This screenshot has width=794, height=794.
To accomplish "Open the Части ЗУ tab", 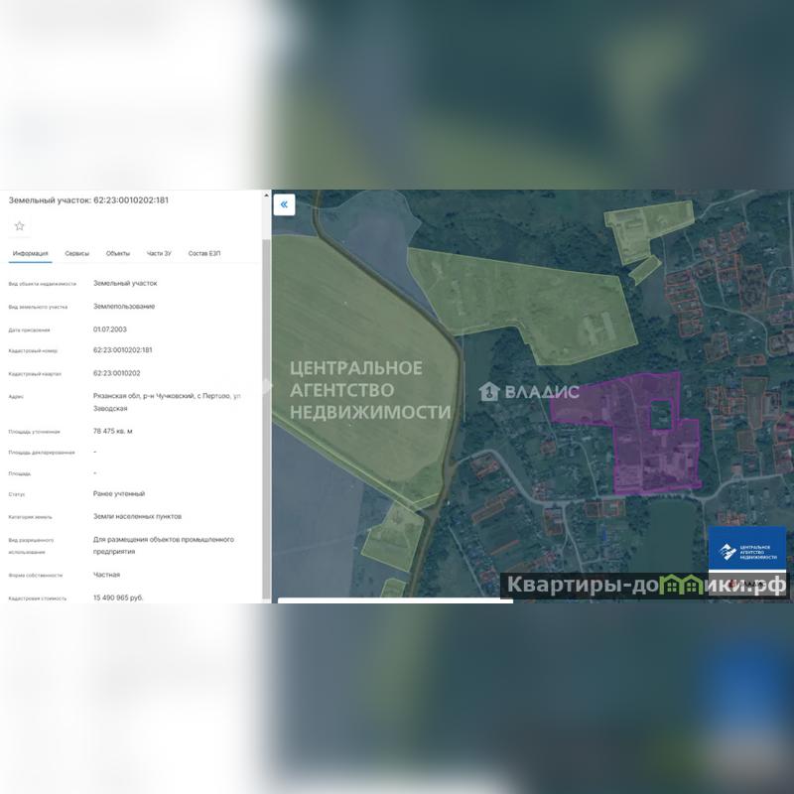I will coord(159,254).
